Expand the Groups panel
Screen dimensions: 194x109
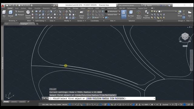(x=181, y=21)
